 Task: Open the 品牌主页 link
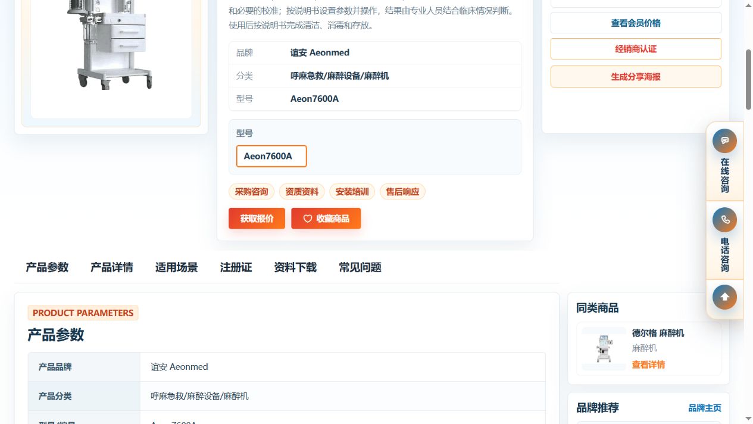(705, 408)
